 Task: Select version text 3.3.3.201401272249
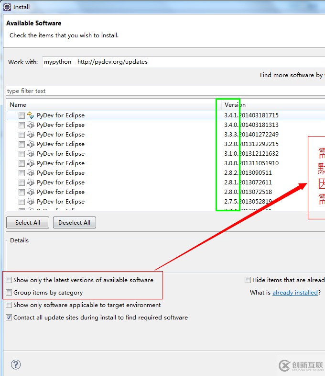(x=251, y=135)
